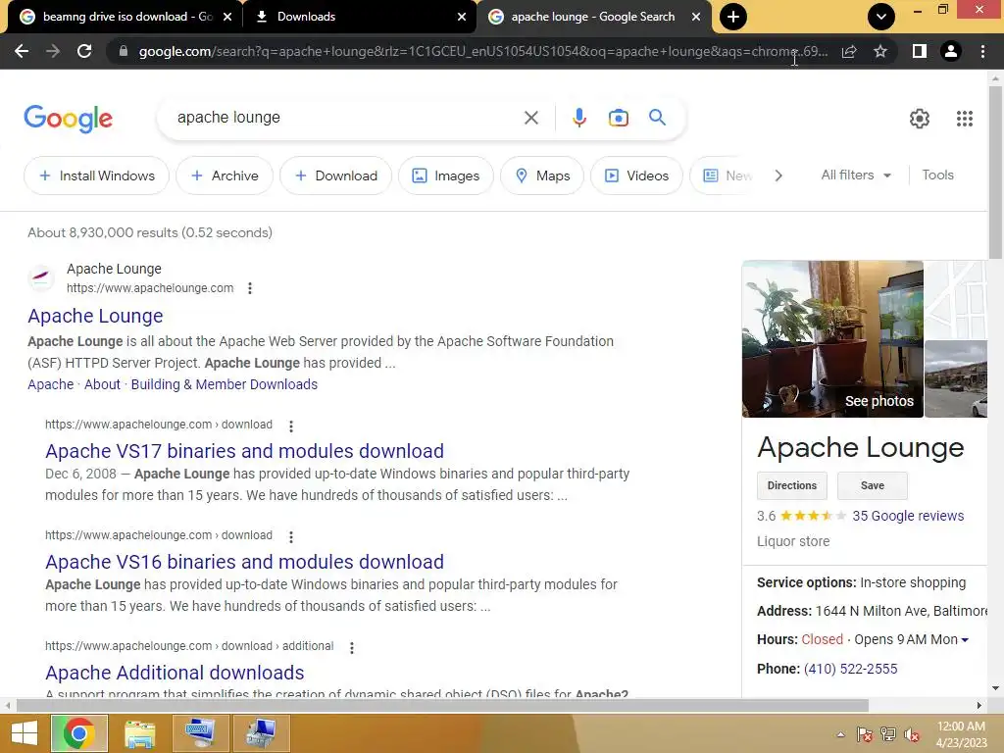1004x753 pixels.
Task: Expand the All filters dropdown
Action: point(856,175)
